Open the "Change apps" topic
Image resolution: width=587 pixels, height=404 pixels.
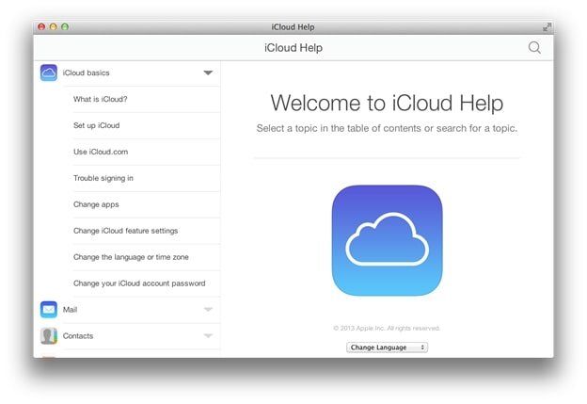pos(96,204)
